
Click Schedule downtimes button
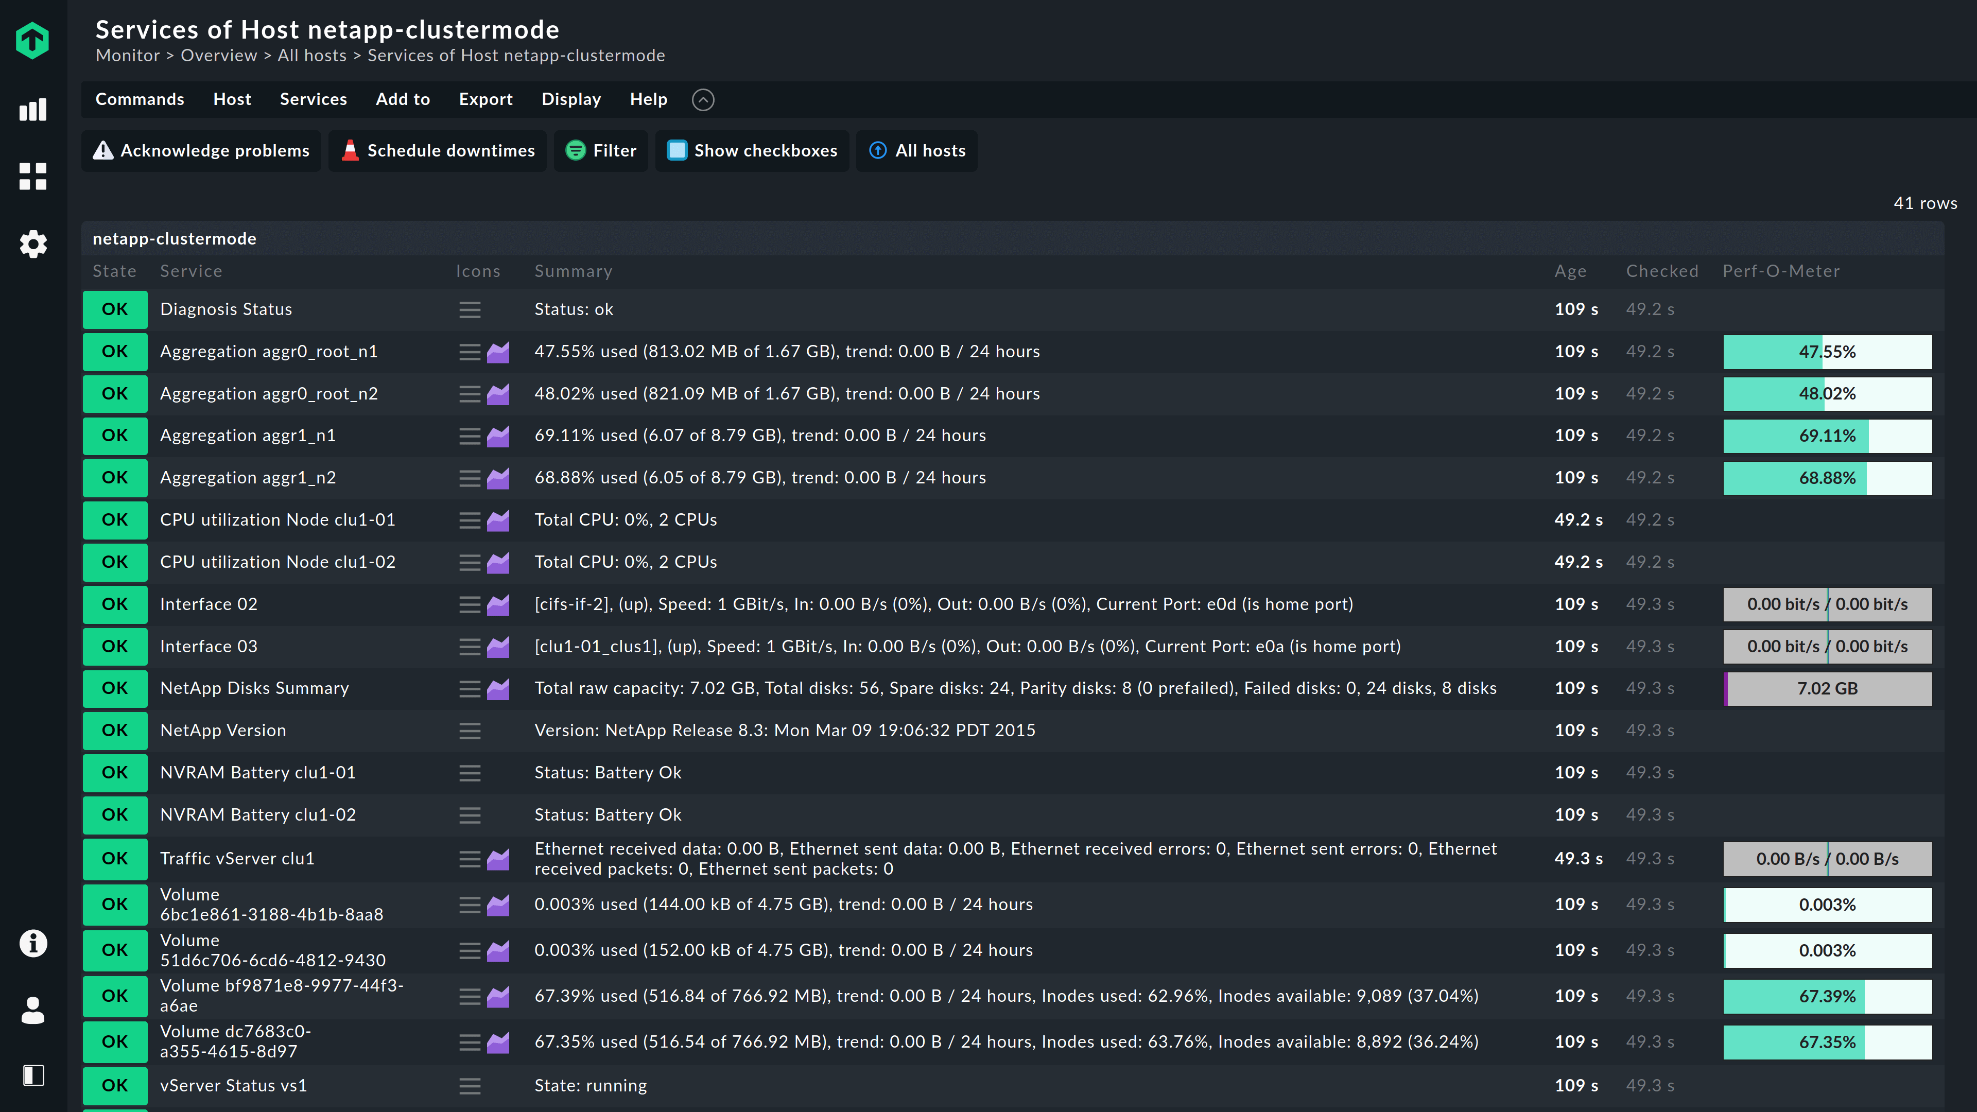point(438,150)
